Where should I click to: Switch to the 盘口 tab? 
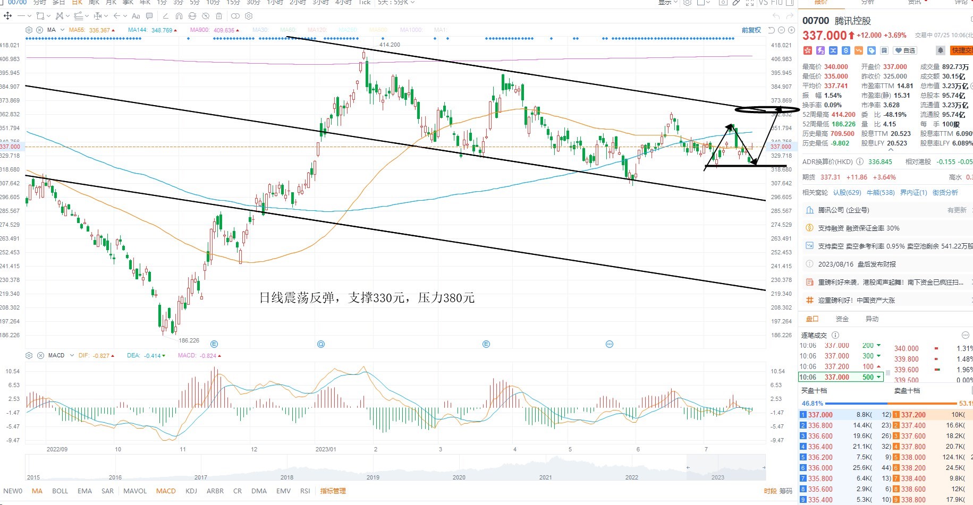(812, 319)
